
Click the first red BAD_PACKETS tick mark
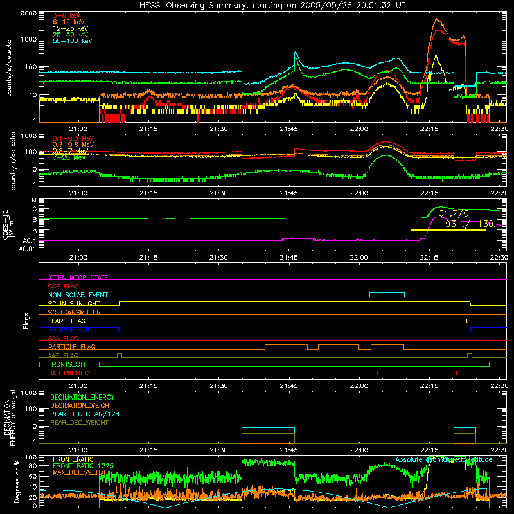(x=378, y=373)
